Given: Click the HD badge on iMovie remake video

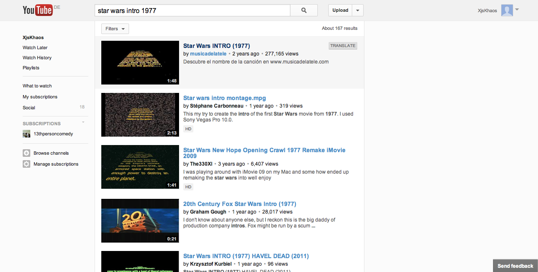Looking at the screenshot, I should (188, 187).
